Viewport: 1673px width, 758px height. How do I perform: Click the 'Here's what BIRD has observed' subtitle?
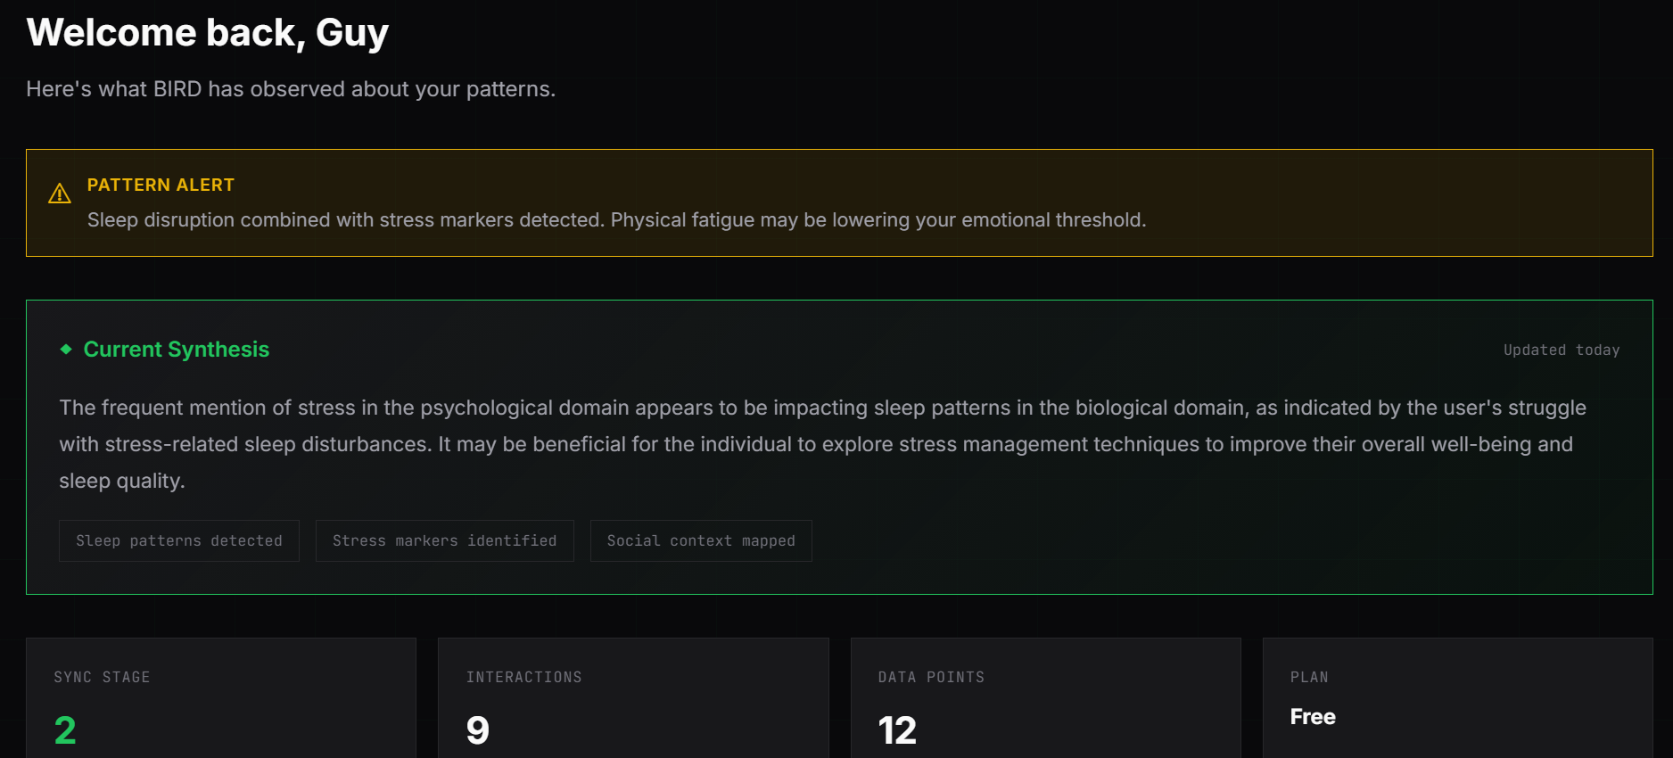[x=291, y=89]
